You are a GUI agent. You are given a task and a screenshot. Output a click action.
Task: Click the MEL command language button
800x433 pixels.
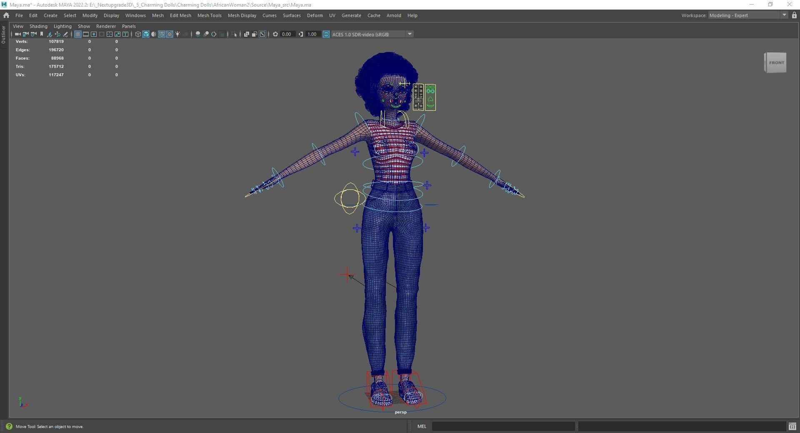(422, 426)
